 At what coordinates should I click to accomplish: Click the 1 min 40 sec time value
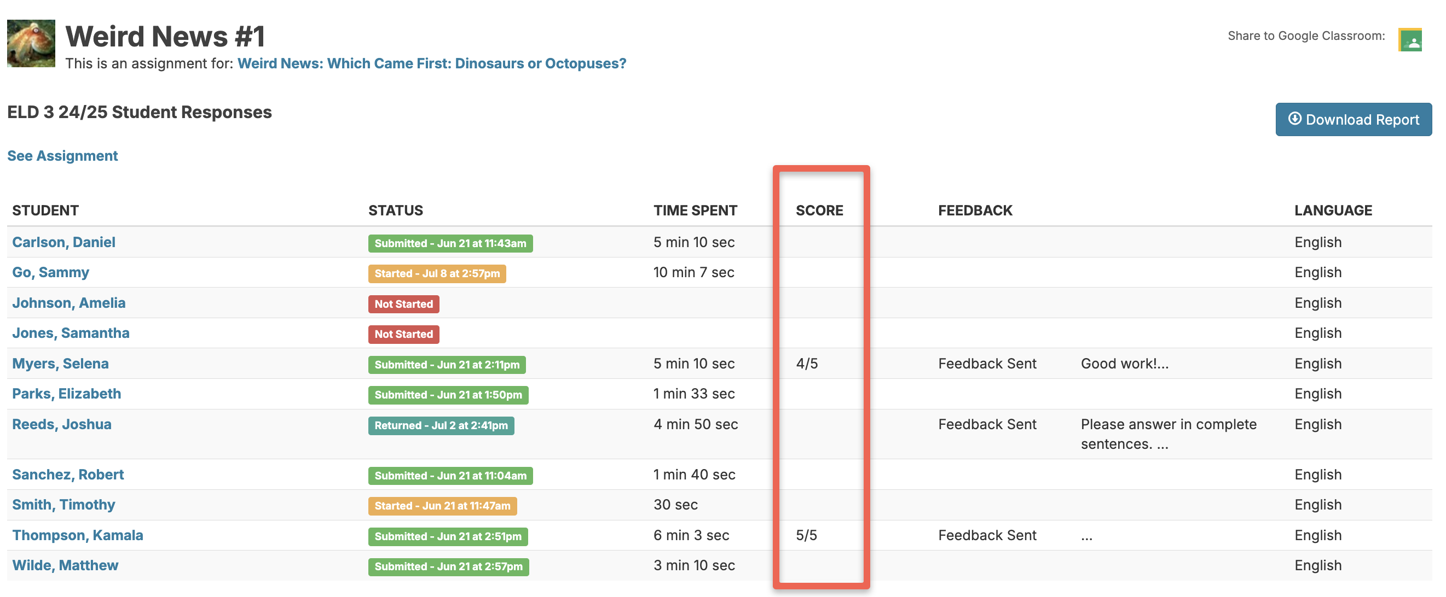[694, 475]
